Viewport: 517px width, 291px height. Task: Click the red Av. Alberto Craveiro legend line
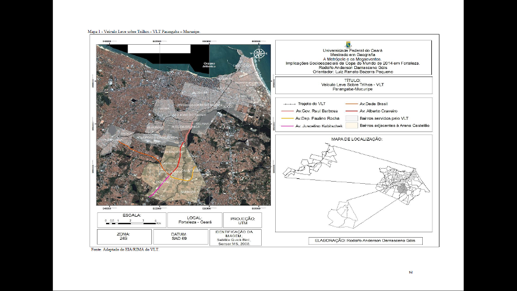(x=352, y=111)
